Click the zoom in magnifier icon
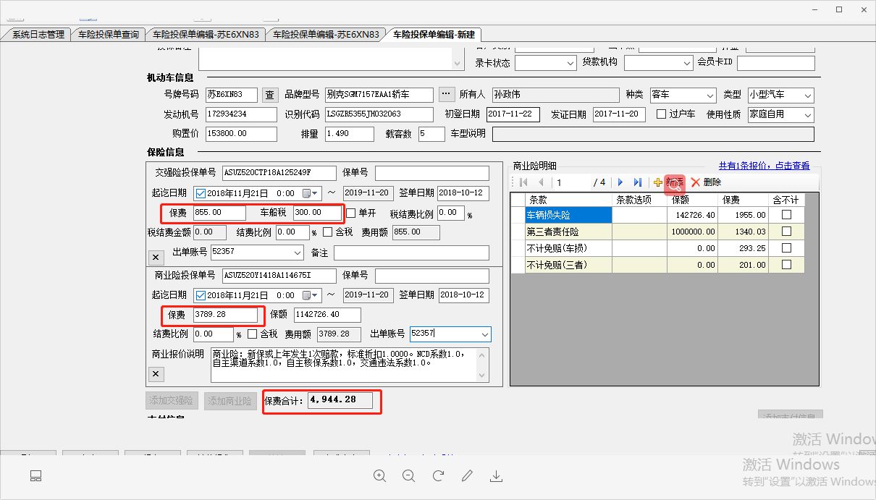This screenshot has width=876, height=500. coord(380,475)
